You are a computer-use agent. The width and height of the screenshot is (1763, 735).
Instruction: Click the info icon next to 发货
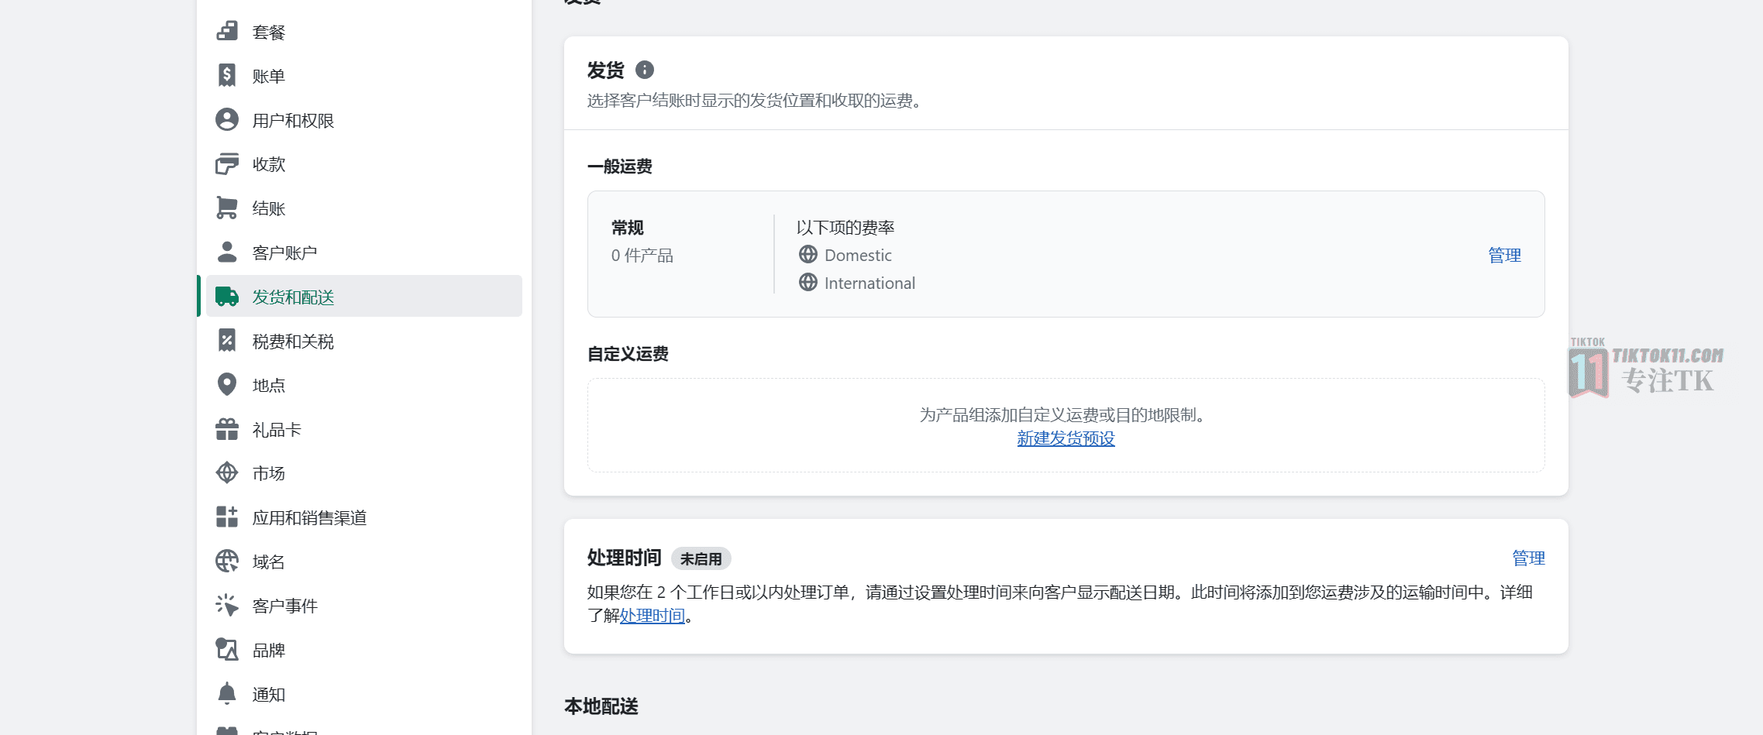645,70
